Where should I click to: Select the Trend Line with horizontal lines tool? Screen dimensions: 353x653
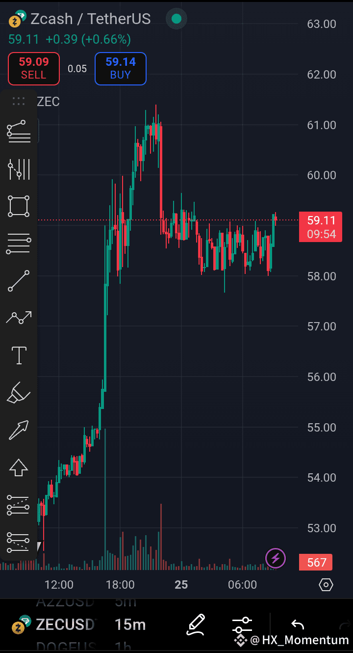tap(19, 132)
